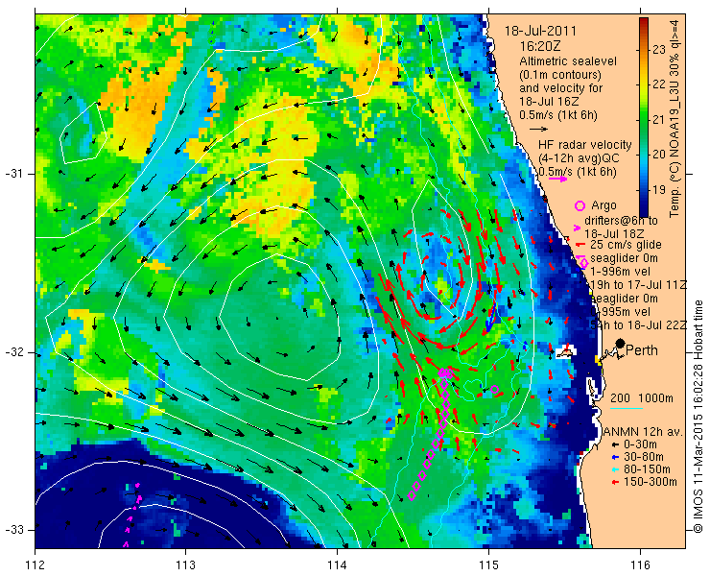
Task: Click the colorbar tick value 20
Action: click(x=660, y=155)
